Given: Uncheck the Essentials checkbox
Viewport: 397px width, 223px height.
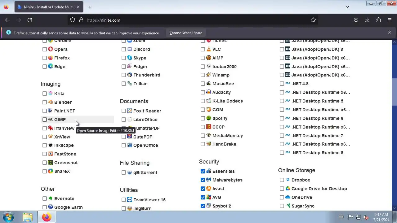Looking at the screenshot, I should (x=203, y=171).
